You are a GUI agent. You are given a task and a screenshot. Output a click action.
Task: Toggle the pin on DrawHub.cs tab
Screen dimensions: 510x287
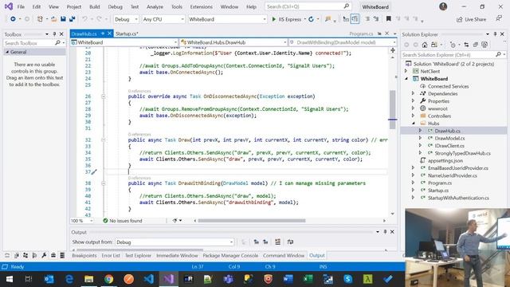tap(103, 33)
